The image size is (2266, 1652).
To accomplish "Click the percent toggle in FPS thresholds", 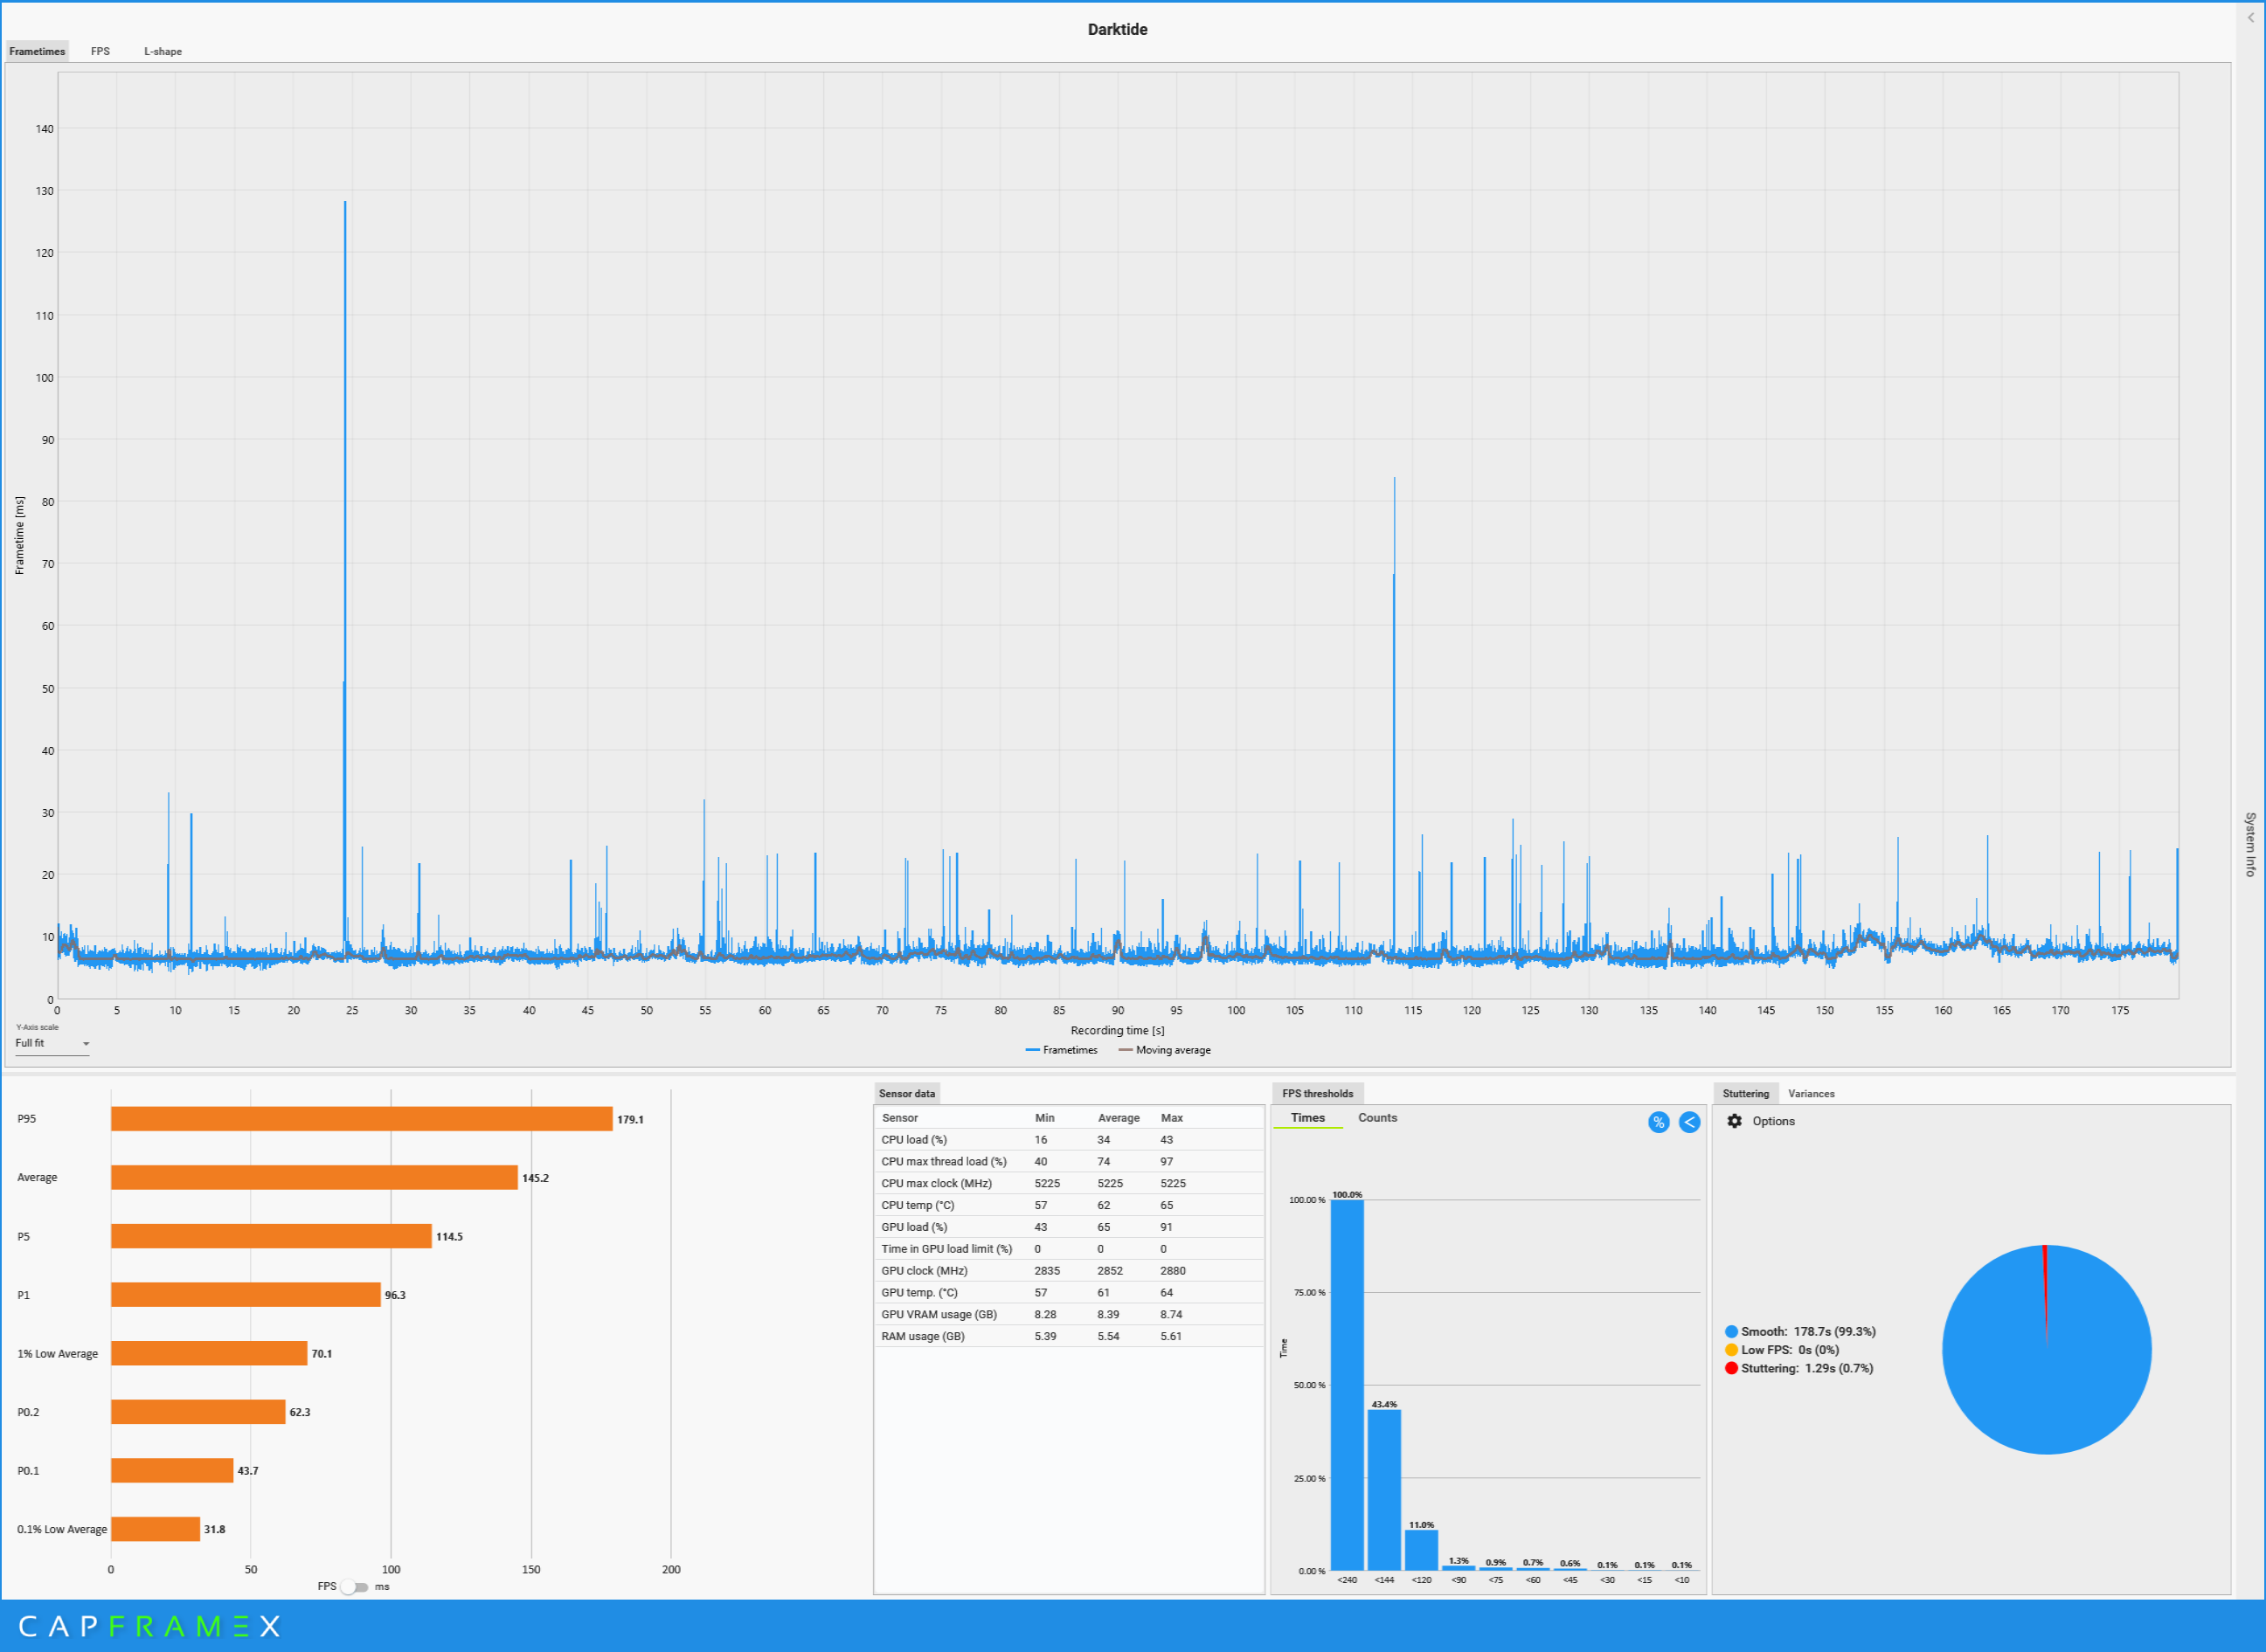I will coord(1659,1122).
